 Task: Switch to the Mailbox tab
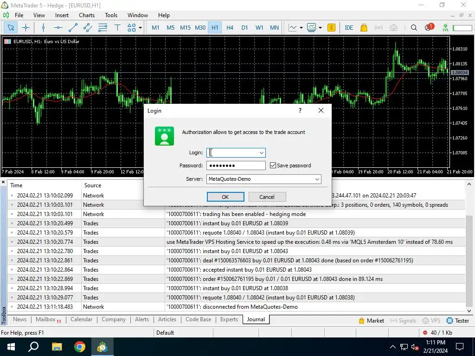click(x=48, y=319)
